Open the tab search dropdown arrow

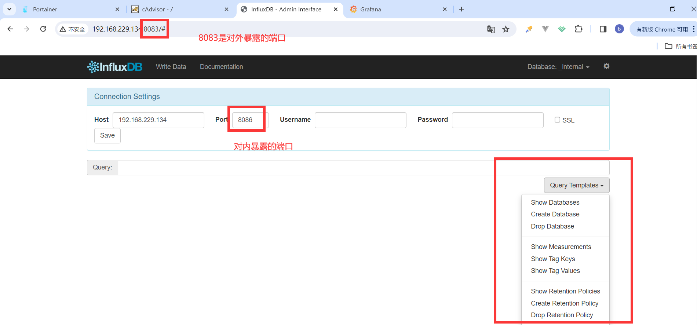pos(9,9)
